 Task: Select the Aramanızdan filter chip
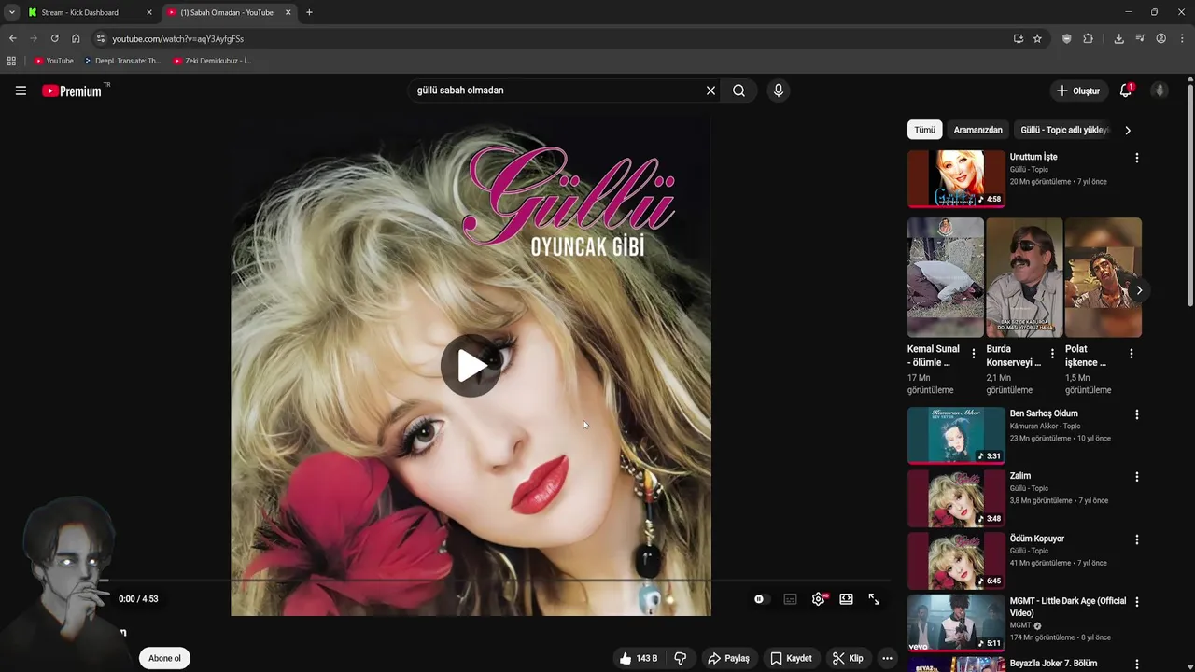point(977,130)
